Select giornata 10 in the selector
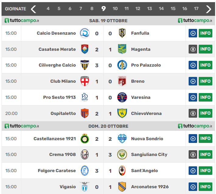The width and height of the screenshot is (216, 194). (115, 9)
